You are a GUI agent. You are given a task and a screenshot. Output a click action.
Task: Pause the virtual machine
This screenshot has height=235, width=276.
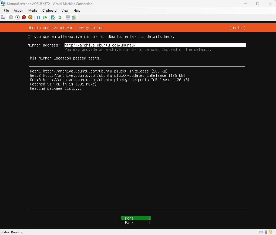[39, 17]
